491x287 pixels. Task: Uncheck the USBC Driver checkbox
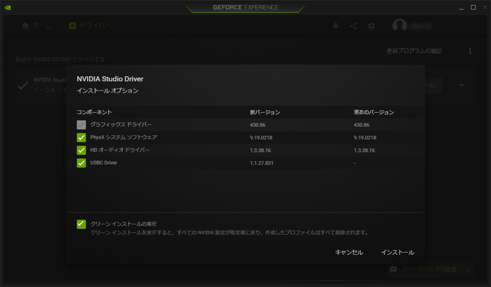coord(81,163)
